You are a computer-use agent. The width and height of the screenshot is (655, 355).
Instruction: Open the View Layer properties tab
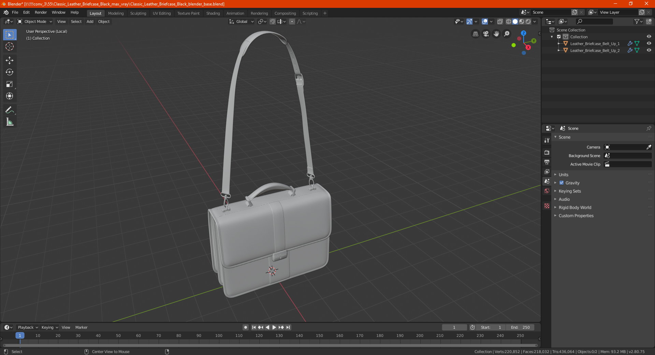[547, 171]
